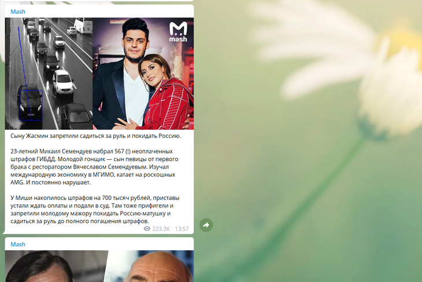The height and width of the screenshot is (282, 422).
Task: Open the dark-haired man's portrait in second post
Action: [56, 266]
